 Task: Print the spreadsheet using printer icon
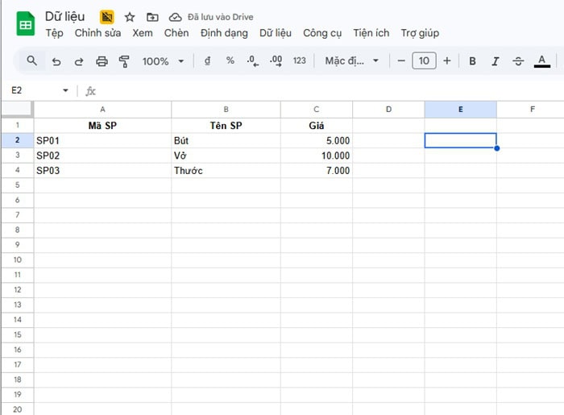(x=102, y=61)
